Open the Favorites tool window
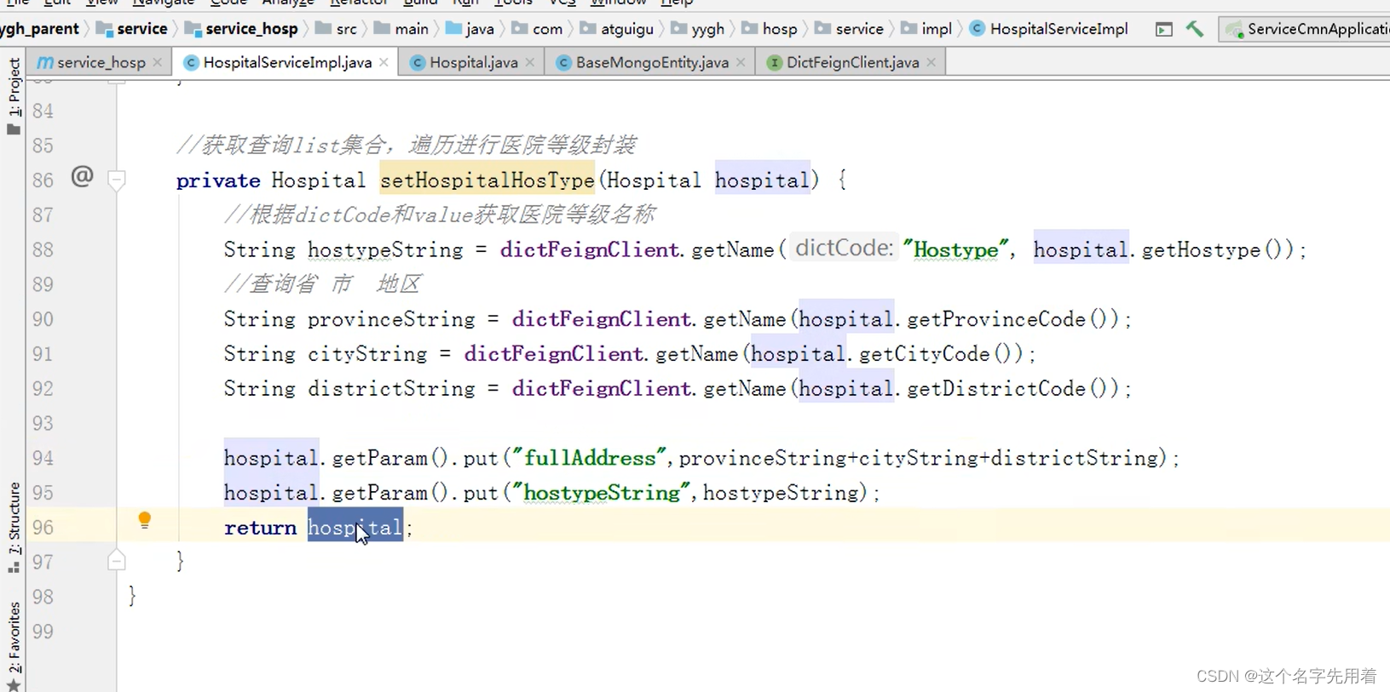This screenshot has height=692, width=1390. click(14, 647)
